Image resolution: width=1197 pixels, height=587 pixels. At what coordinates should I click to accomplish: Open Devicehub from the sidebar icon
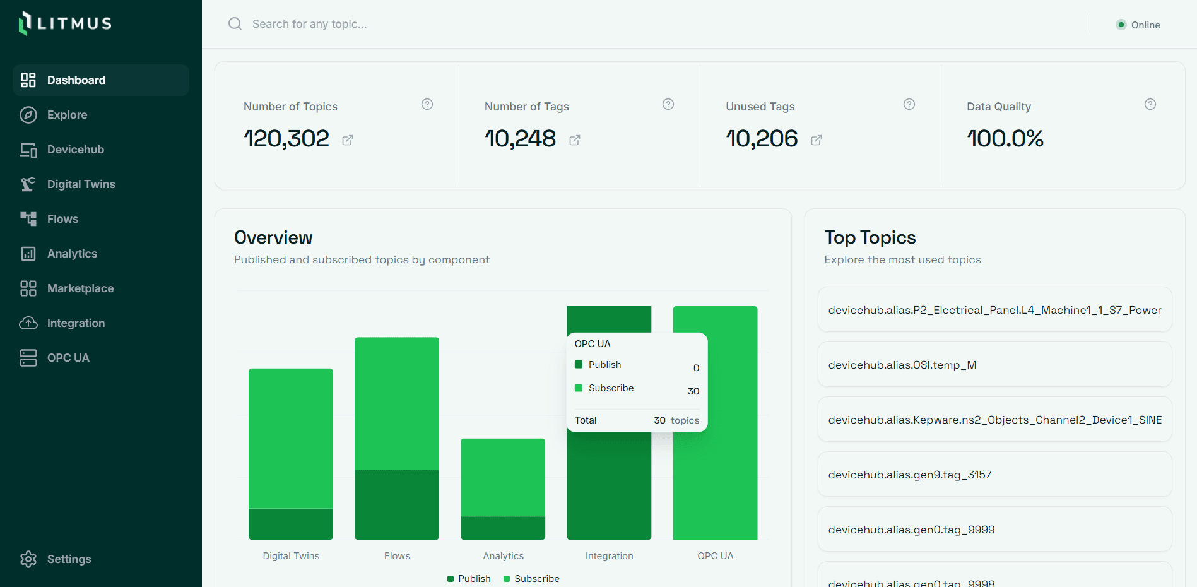[x=28, y=150]
